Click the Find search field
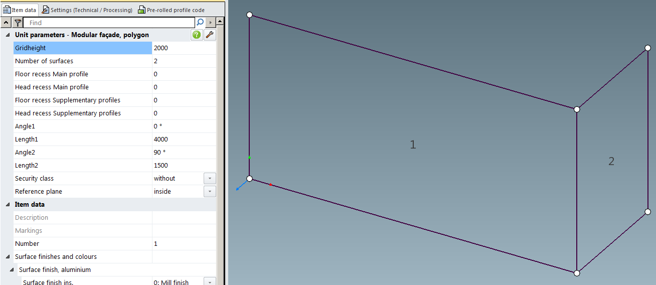Screen dimensions: 656x285 110,23
